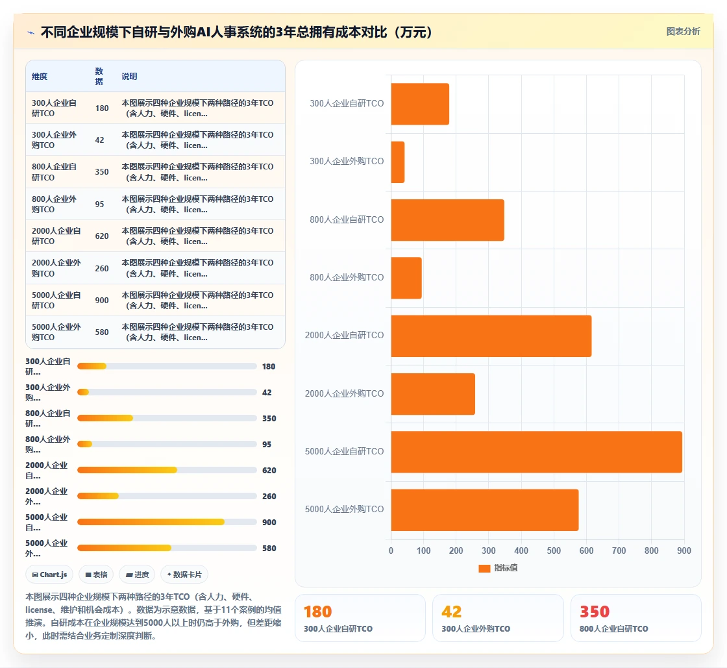Click the 300人企业外购 progress bar
727x668 pixels.
pos(167,392)
